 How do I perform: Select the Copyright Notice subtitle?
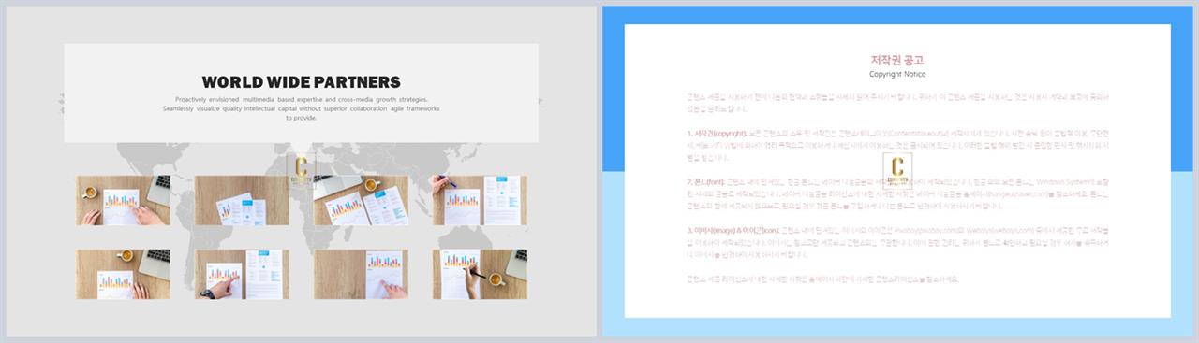pyautogui.click(x=897, y=74)
